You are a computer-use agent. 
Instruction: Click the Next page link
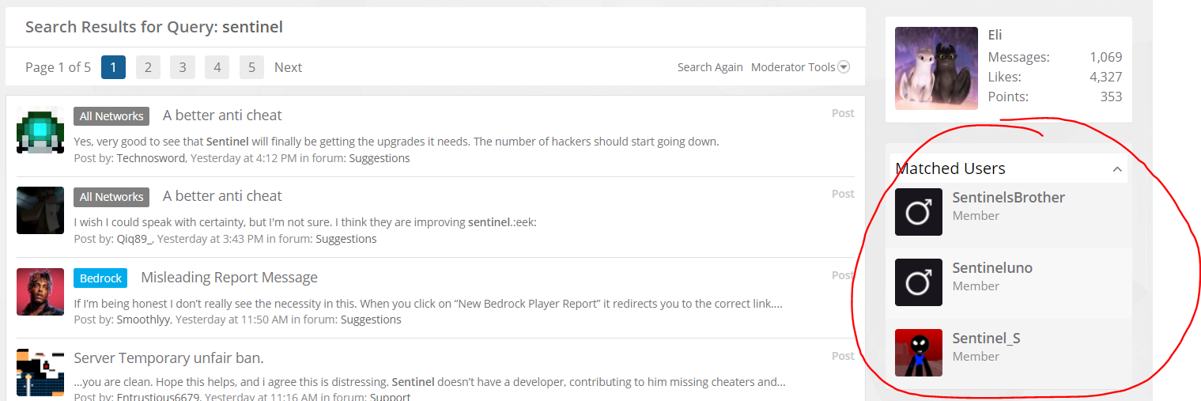coord(288,67)
